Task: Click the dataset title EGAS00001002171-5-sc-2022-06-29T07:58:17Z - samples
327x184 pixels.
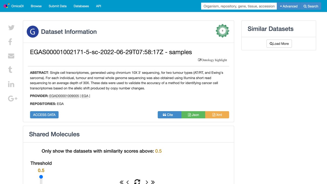Action: (111, 52)
